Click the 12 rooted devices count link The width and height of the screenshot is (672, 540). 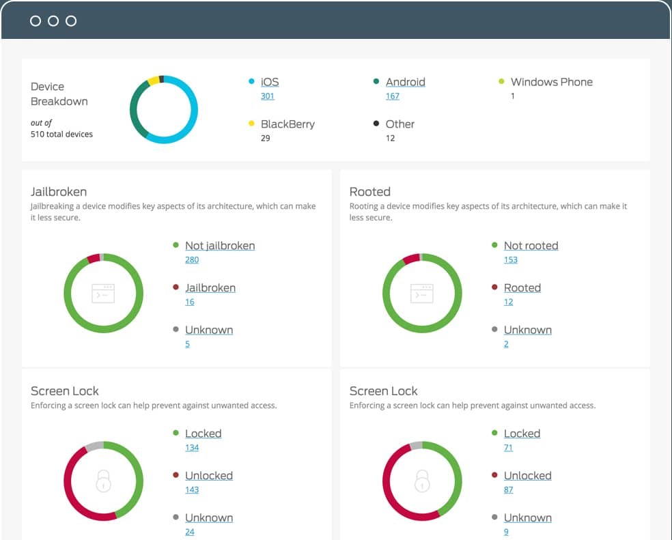pyautogui.click(x=509, y=302)
